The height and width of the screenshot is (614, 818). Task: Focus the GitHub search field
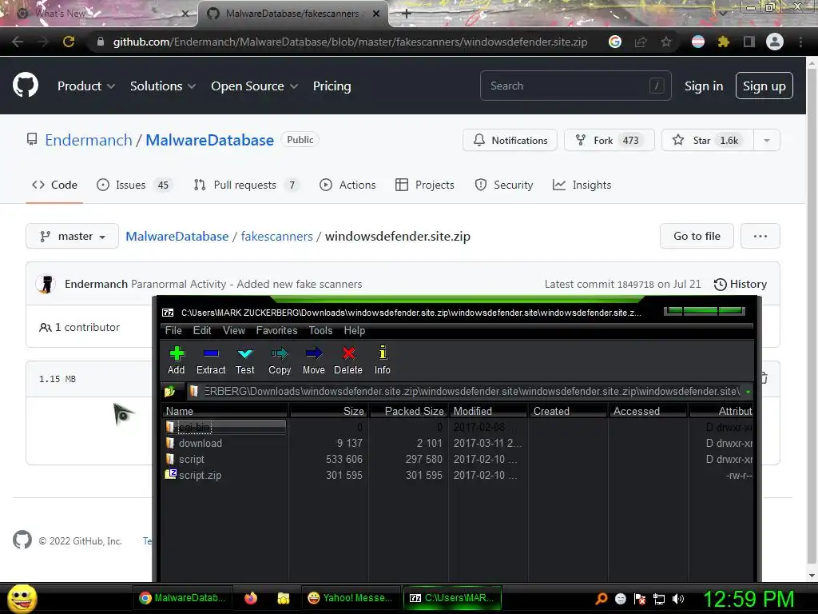point(575,86)
